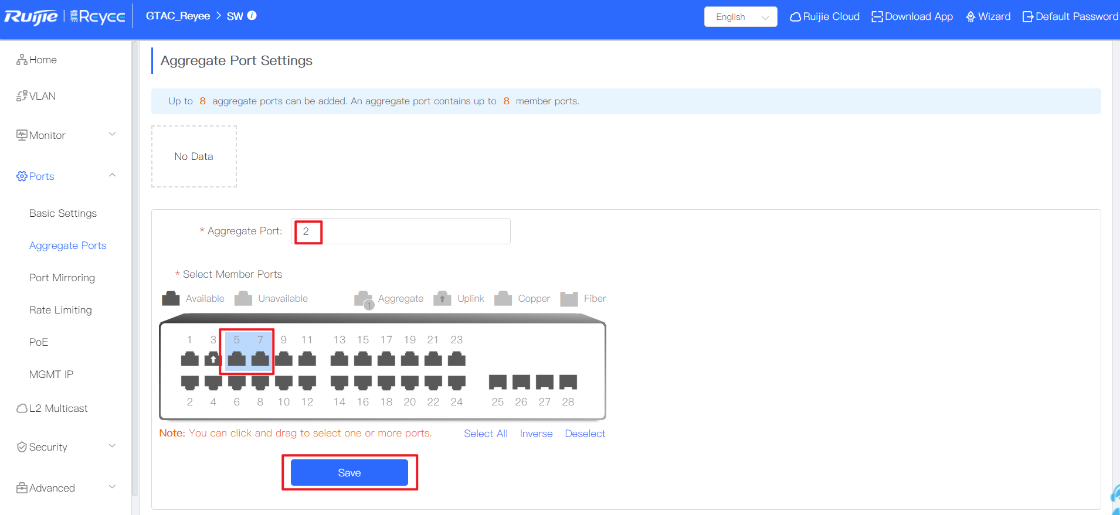Click Default Password link
1120x515 pixels.
[1071, 16]
